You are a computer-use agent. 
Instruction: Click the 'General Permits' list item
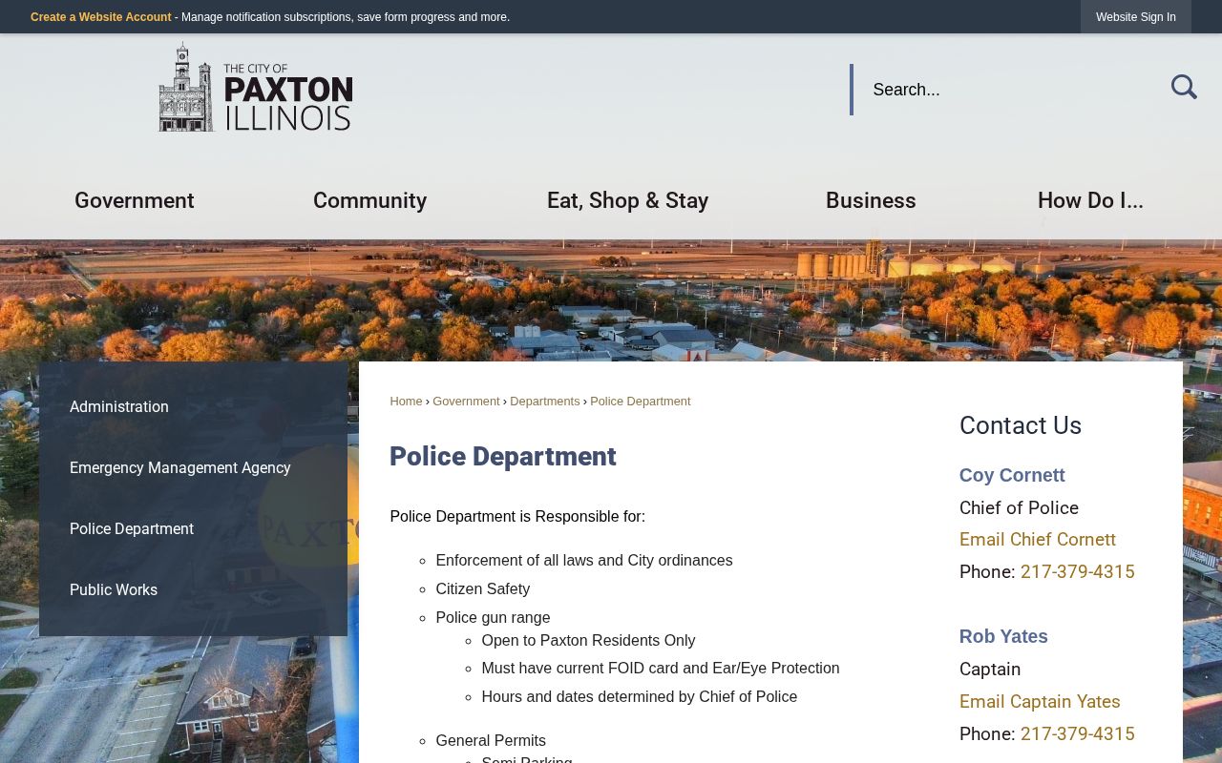pyautogui.click(x=491, y=741)
